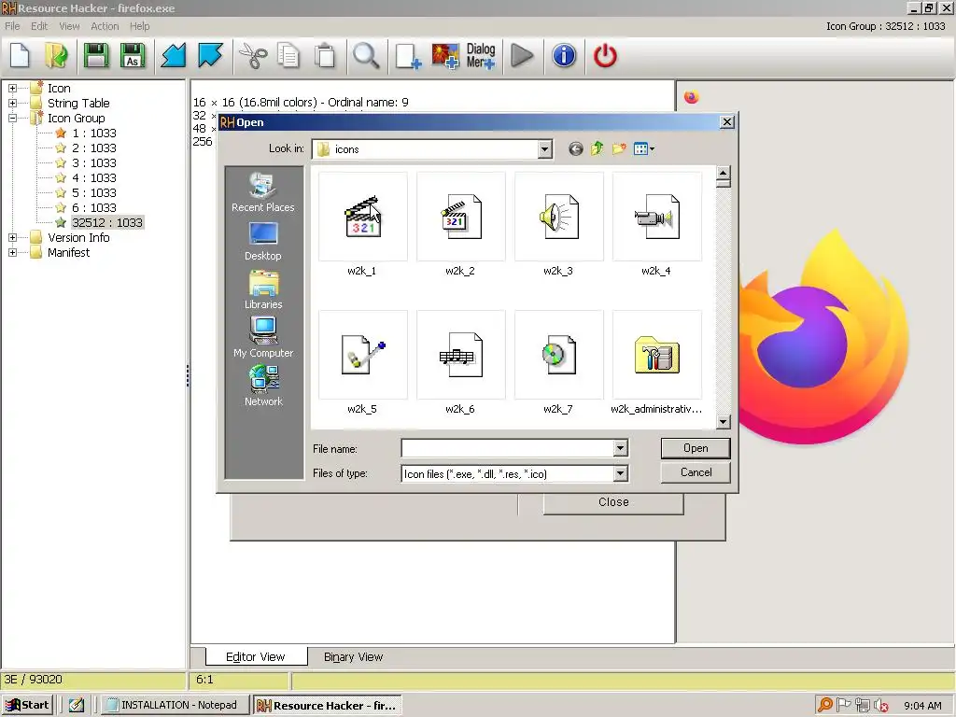Image resolution: width=956 pixels, height=717 pixels.
Task: Go to My Computer in dialog sidebar
Action: click(262, 338)
